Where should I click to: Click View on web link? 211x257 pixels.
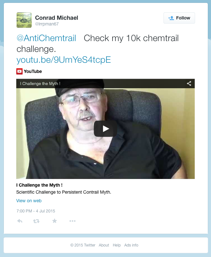(x=29, y=201)
